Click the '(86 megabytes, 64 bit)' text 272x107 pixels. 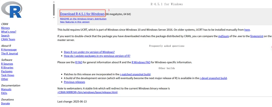coord(118,14)
